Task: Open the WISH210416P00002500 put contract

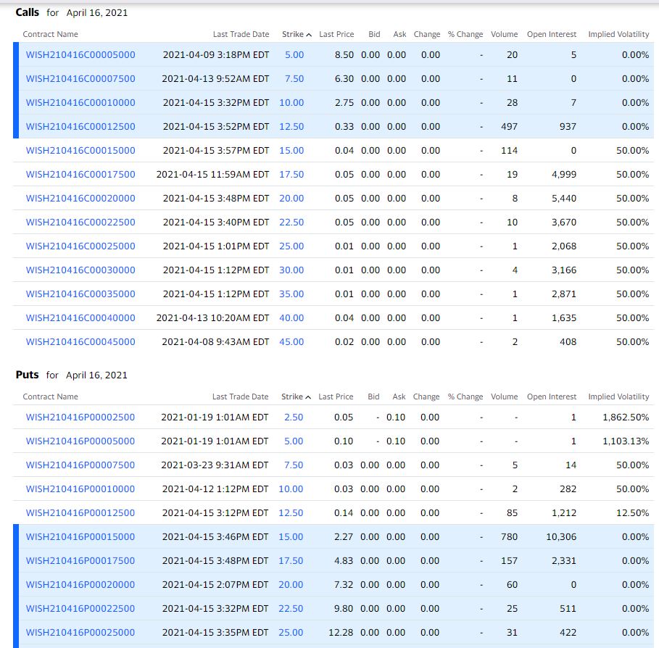Action: point(80,417)
